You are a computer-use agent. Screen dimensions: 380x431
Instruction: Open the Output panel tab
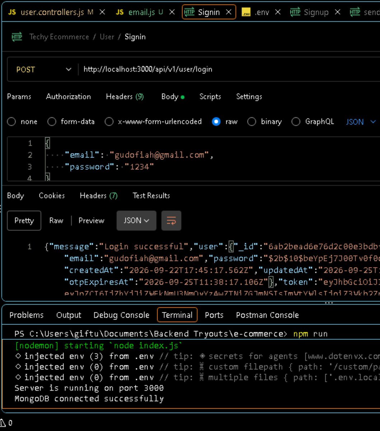69,315
